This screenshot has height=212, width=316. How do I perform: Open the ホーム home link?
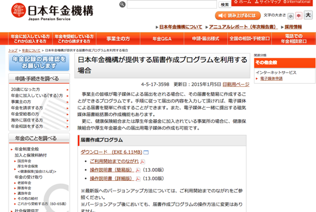tap(242, 2)
